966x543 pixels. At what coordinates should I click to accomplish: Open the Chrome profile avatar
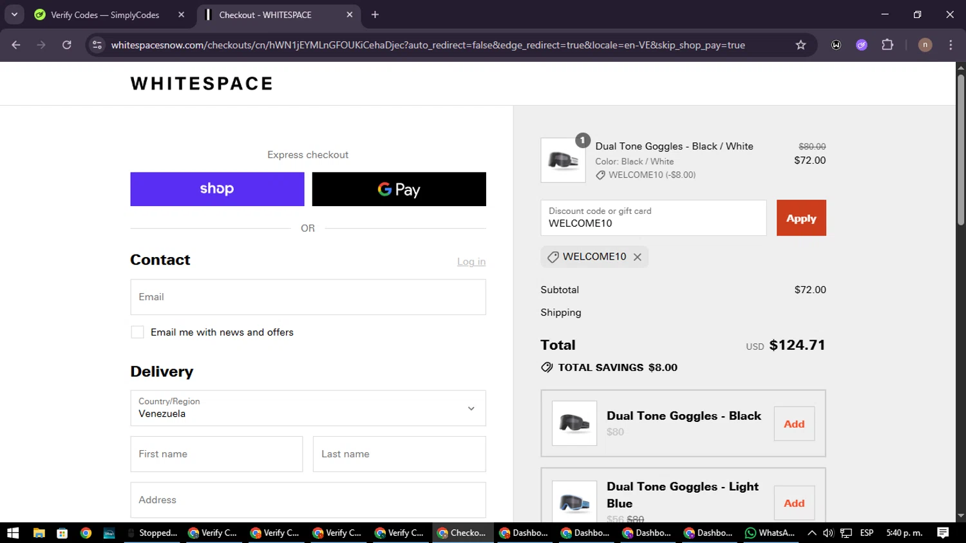click(925, 45)
